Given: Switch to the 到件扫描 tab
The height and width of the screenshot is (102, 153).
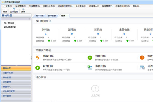Looking at the screenshot, I should point(40,16).
